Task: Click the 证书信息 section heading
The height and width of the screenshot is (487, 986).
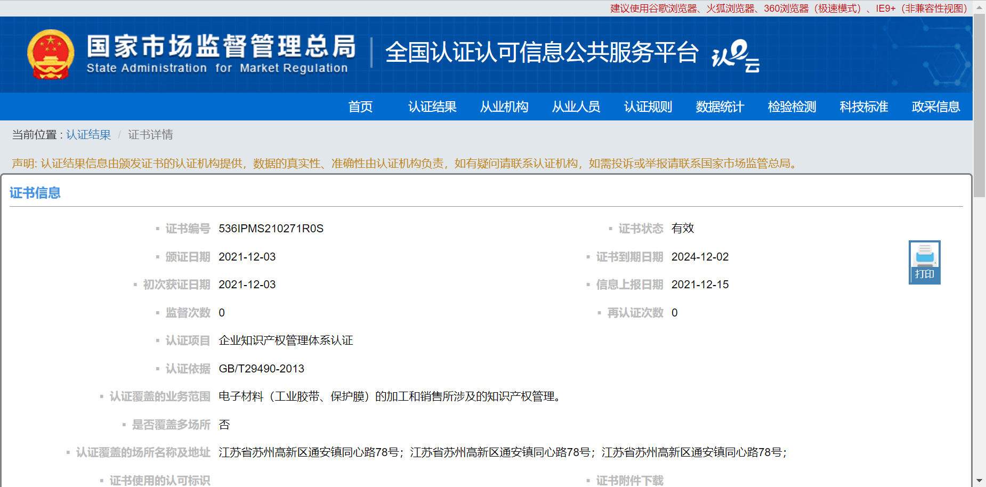Action: (x=35, y=193)
